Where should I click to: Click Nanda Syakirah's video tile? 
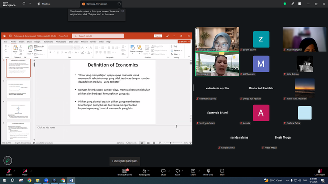(217, 39)
